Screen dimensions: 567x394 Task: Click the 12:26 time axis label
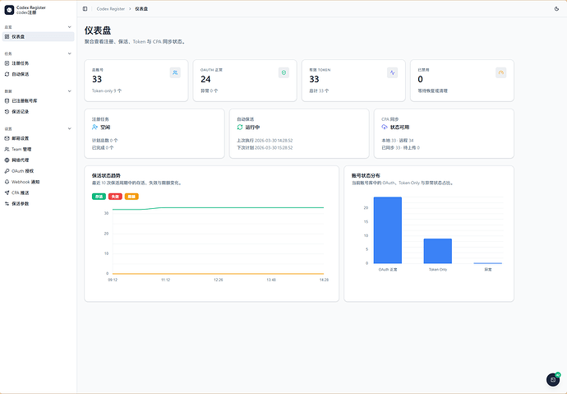219,280
